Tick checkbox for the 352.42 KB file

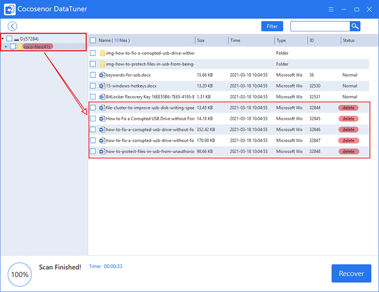93,129
